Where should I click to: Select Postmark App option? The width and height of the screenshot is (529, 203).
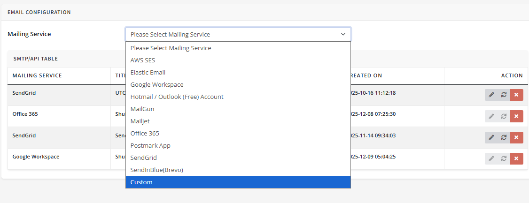pos(238,146)
